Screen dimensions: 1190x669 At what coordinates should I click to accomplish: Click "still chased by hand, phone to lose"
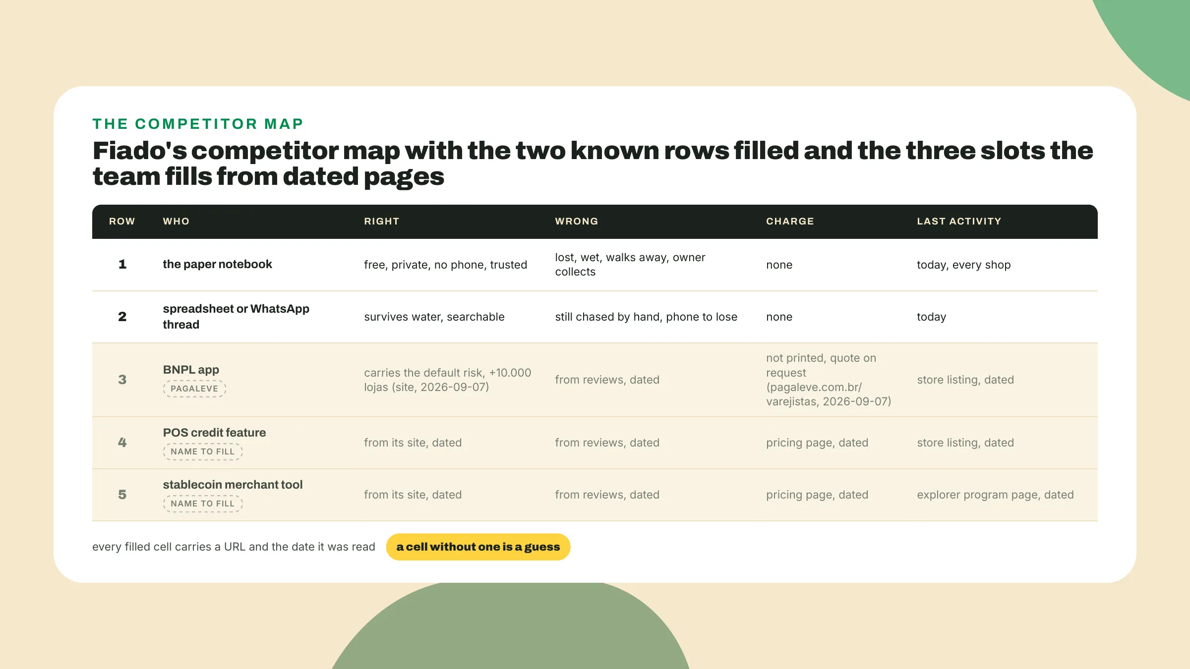point(646,317)
